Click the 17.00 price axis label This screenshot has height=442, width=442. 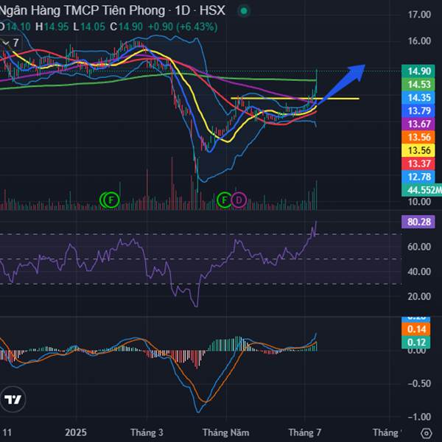pyautogui.click(x=419, y=15)
